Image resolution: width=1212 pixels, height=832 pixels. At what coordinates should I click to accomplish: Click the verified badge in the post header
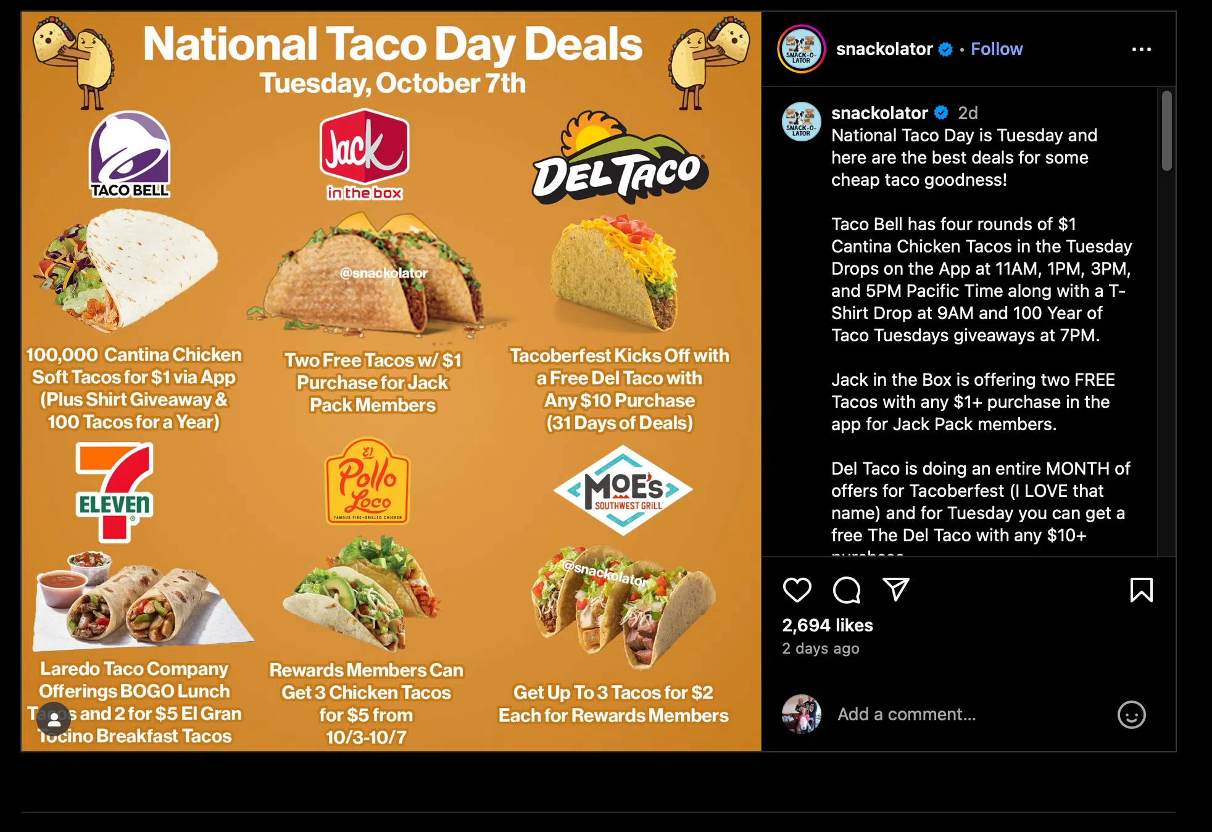(945, 49)
